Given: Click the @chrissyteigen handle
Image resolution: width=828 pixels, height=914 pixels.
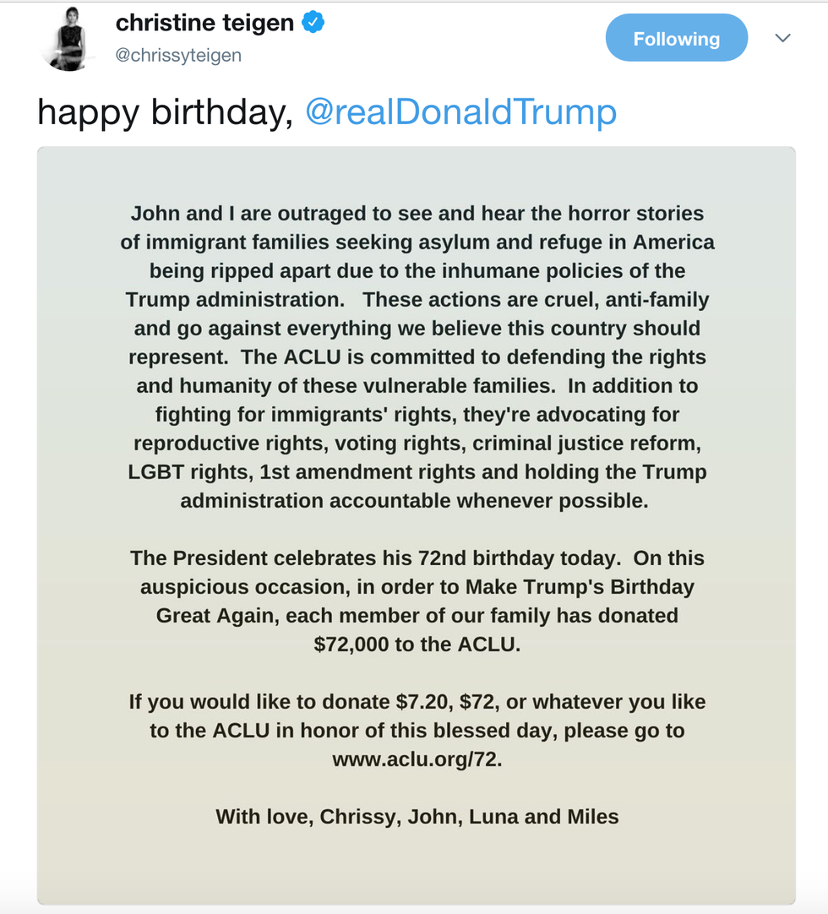Looking at the screenshot, I should coord(178,56).
